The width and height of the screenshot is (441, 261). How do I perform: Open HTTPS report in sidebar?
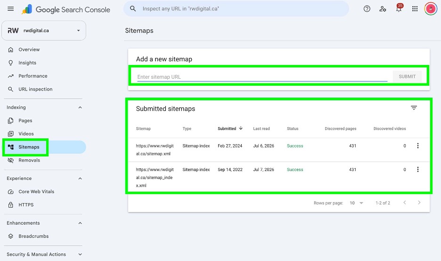pos(26,205)
